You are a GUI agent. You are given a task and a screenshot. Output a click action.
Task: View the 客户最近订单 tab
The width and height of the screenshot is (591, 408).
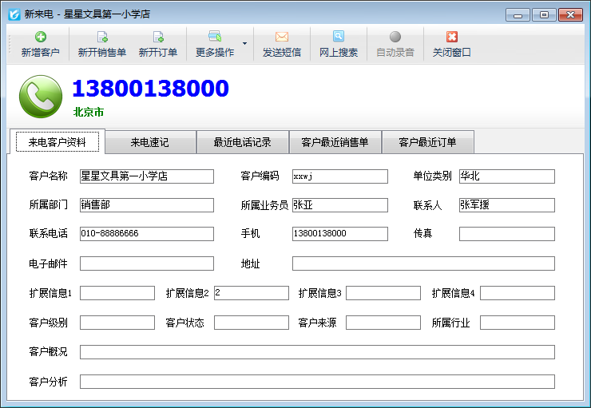coord(427,143)
